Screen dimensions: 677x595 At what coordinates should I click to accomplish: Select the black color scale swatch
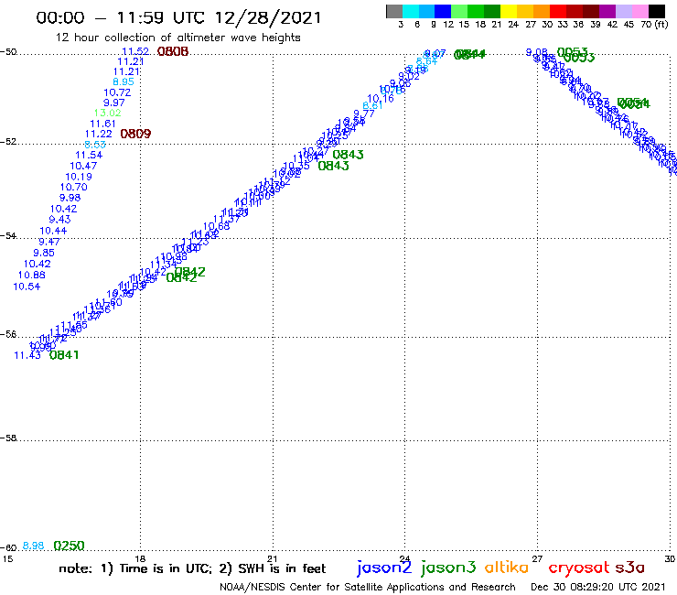(x=657, y=11)
